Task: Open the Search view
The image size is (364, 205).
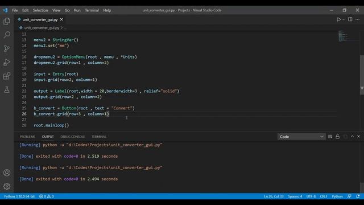Action: tap(7, 35)
